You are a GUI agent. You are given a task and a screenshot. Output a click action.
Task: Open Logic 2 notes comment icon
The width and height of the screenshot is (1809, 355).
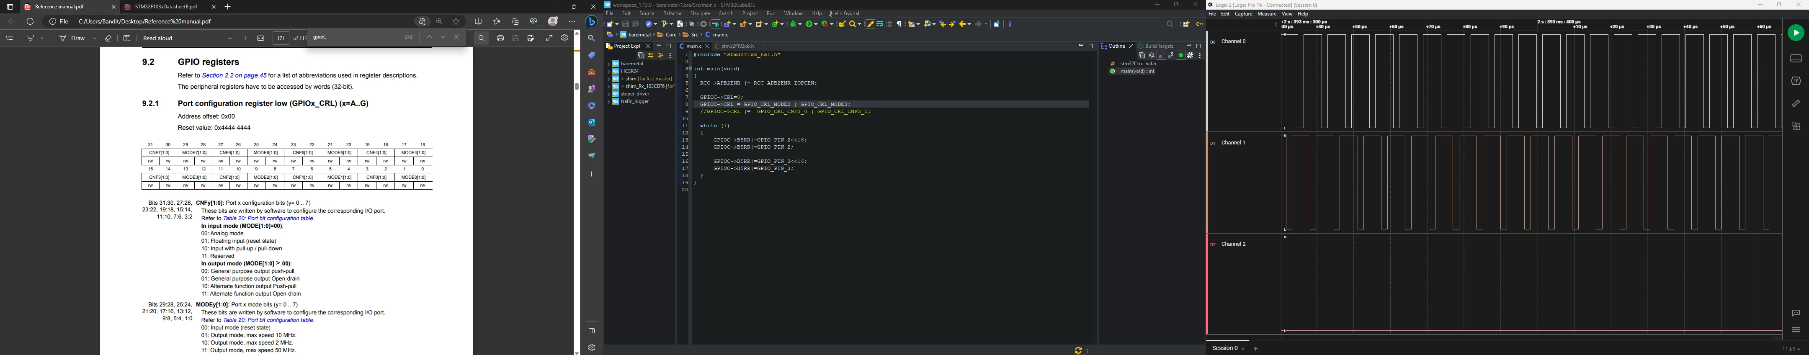1796,313
